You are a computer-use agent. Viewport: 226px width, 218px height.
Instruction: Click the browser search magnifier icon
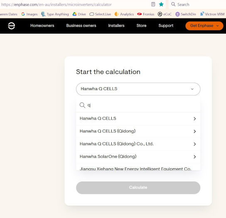tap(173, 4)
